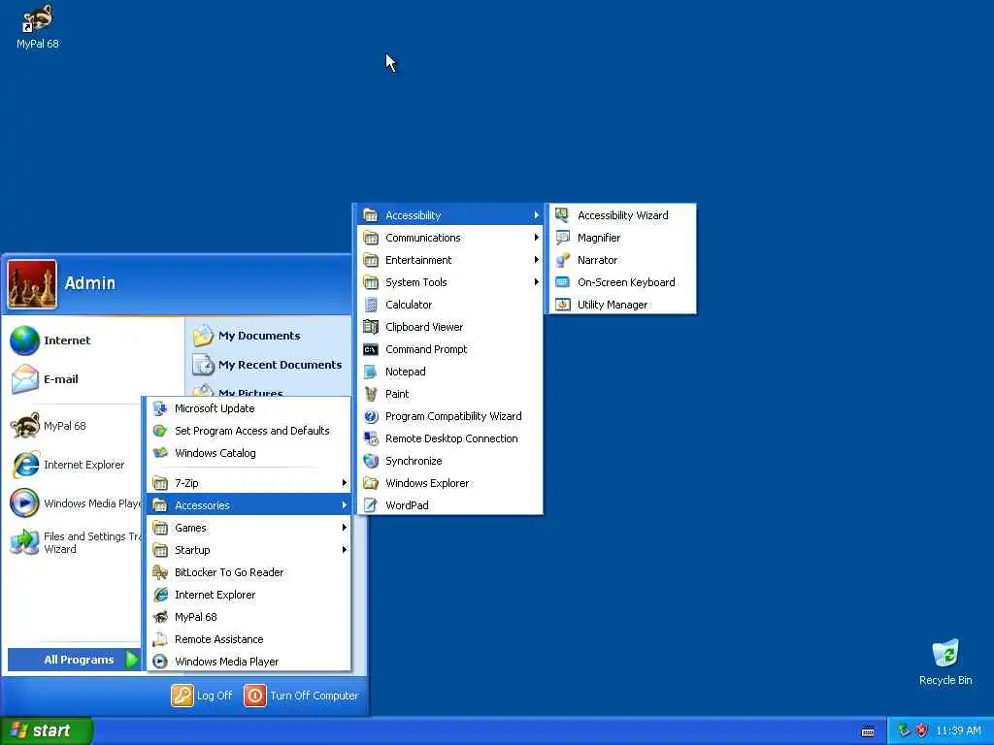Open Program Compatibility Wizard
994x745 pixels.
pos(449,416)
